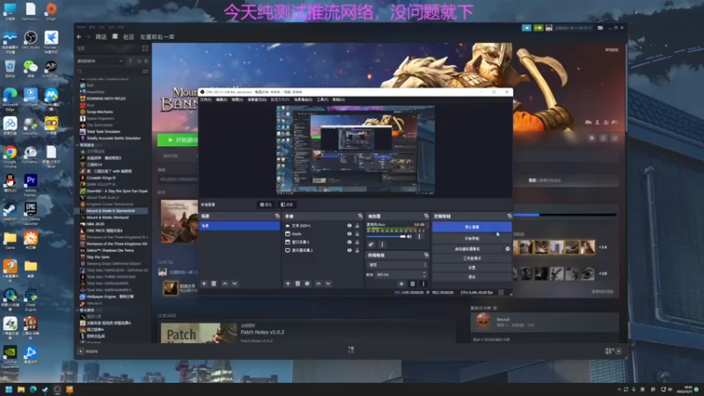The height and width of the screenshot is (396, 704).
Task: Go back in Steam navigation arrow
Action: (x=79, y=37)
